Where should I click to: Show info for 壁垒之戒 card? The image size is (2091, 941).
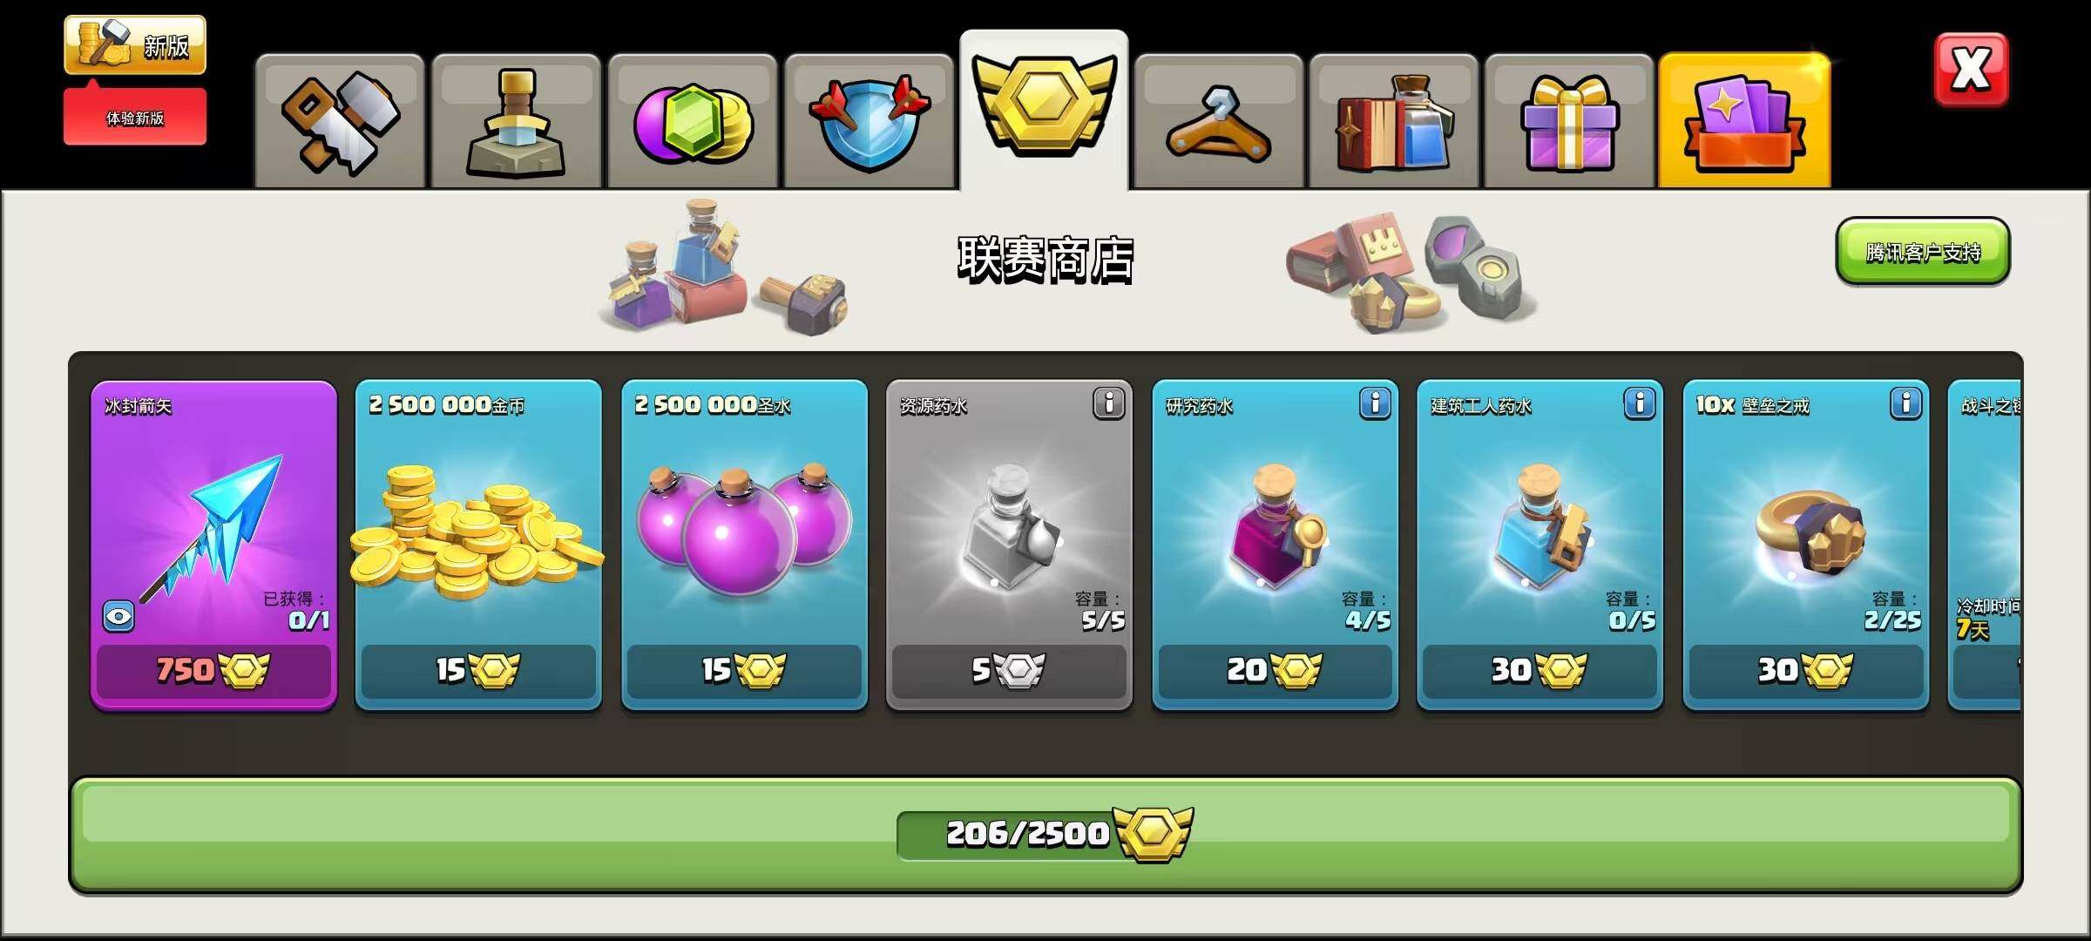[1906, 403]
